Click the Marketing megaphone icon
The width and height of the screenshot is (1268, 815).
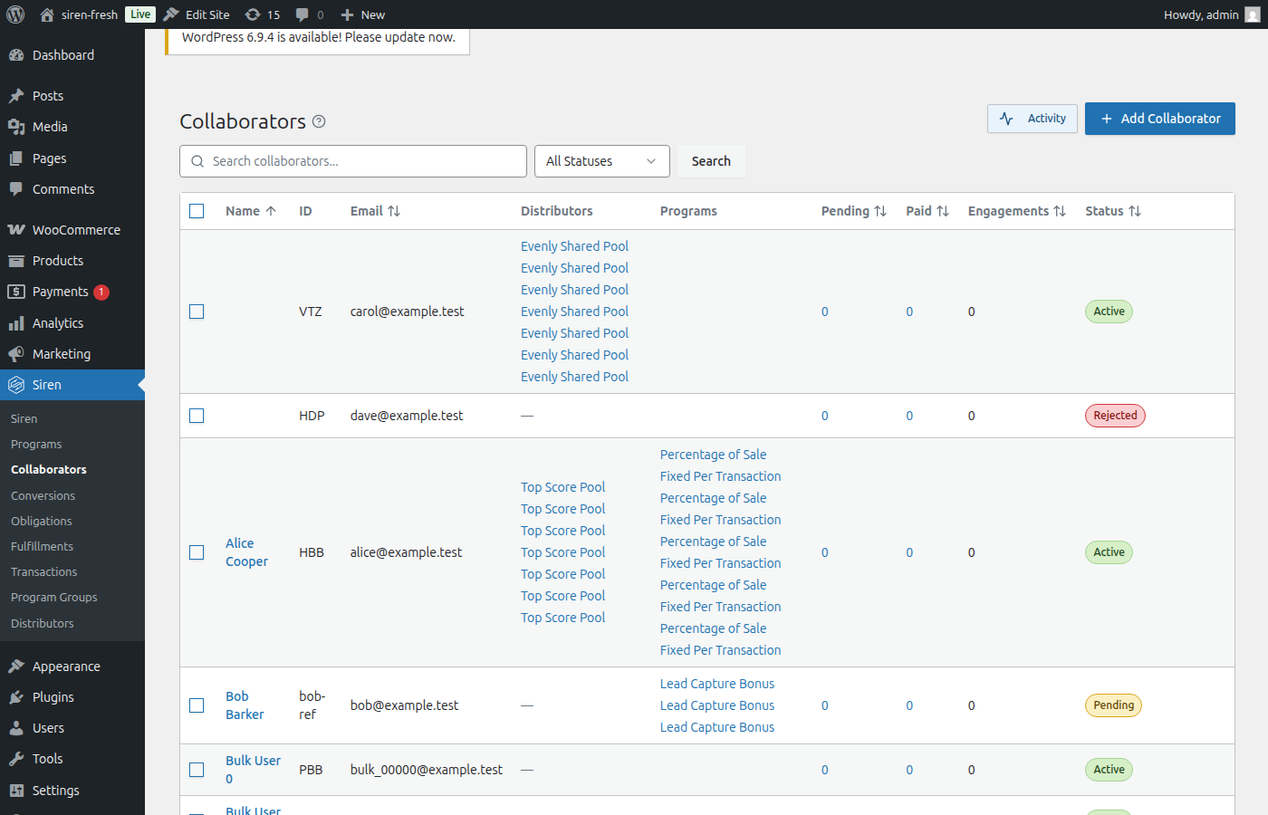click(x=16, y=354)
